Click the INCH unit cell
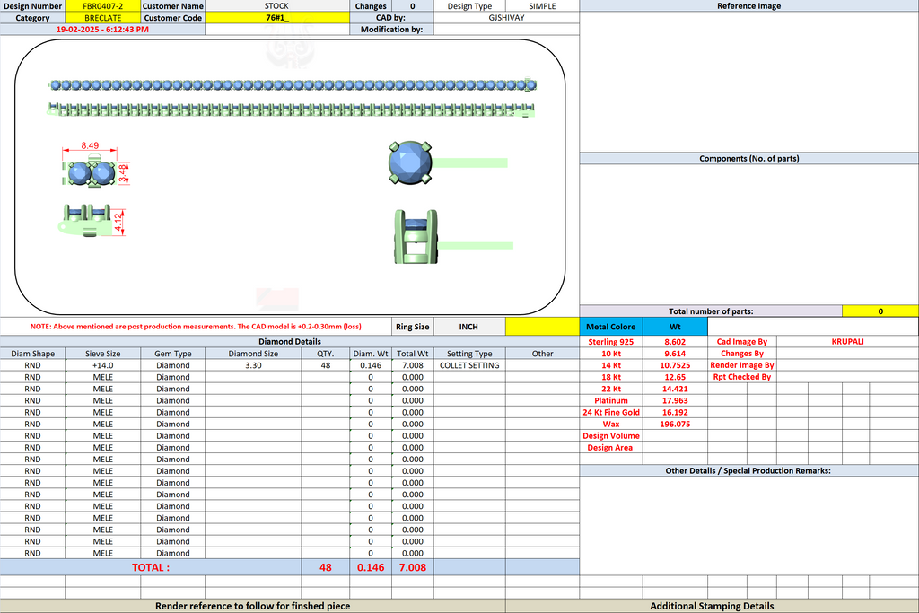Image resolution: width=919 pixels, height=613 pixels. point(468,327)
